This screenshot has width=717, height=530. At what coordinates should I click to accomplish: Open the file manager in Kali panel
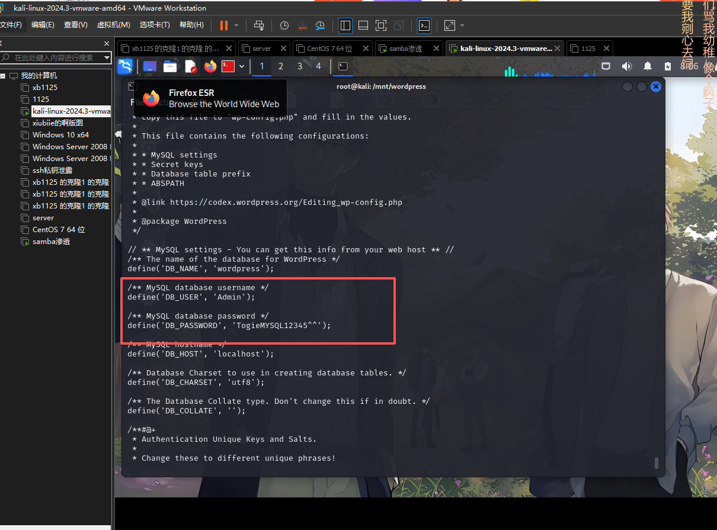[x=170, y=66]
